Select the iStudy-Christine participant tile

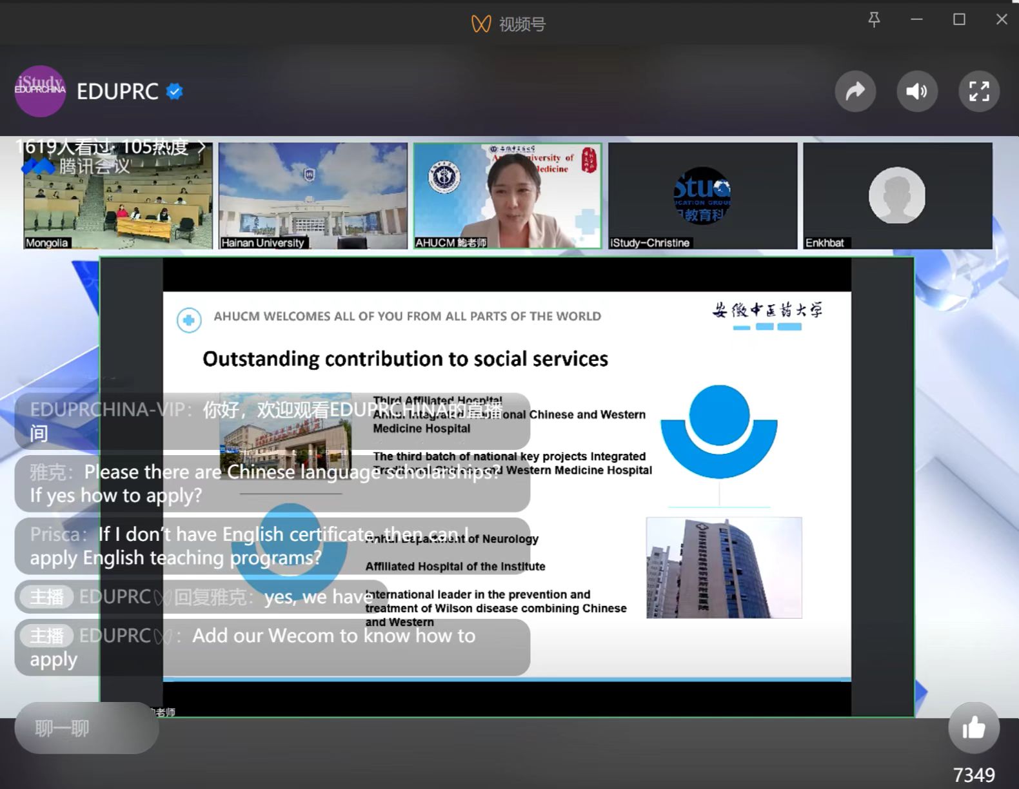(702, 196)
